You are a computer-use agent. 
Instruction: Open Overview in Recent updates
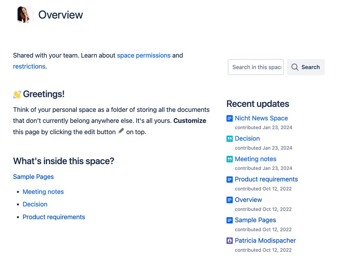[x=248, y=200]
